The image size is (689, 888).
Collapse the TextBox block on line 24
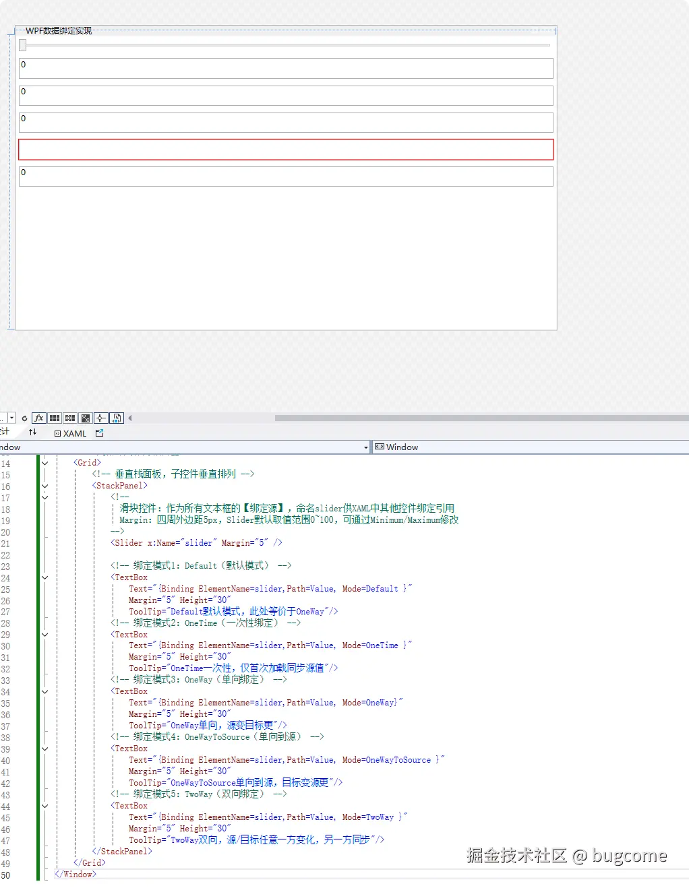coord(45,577)
